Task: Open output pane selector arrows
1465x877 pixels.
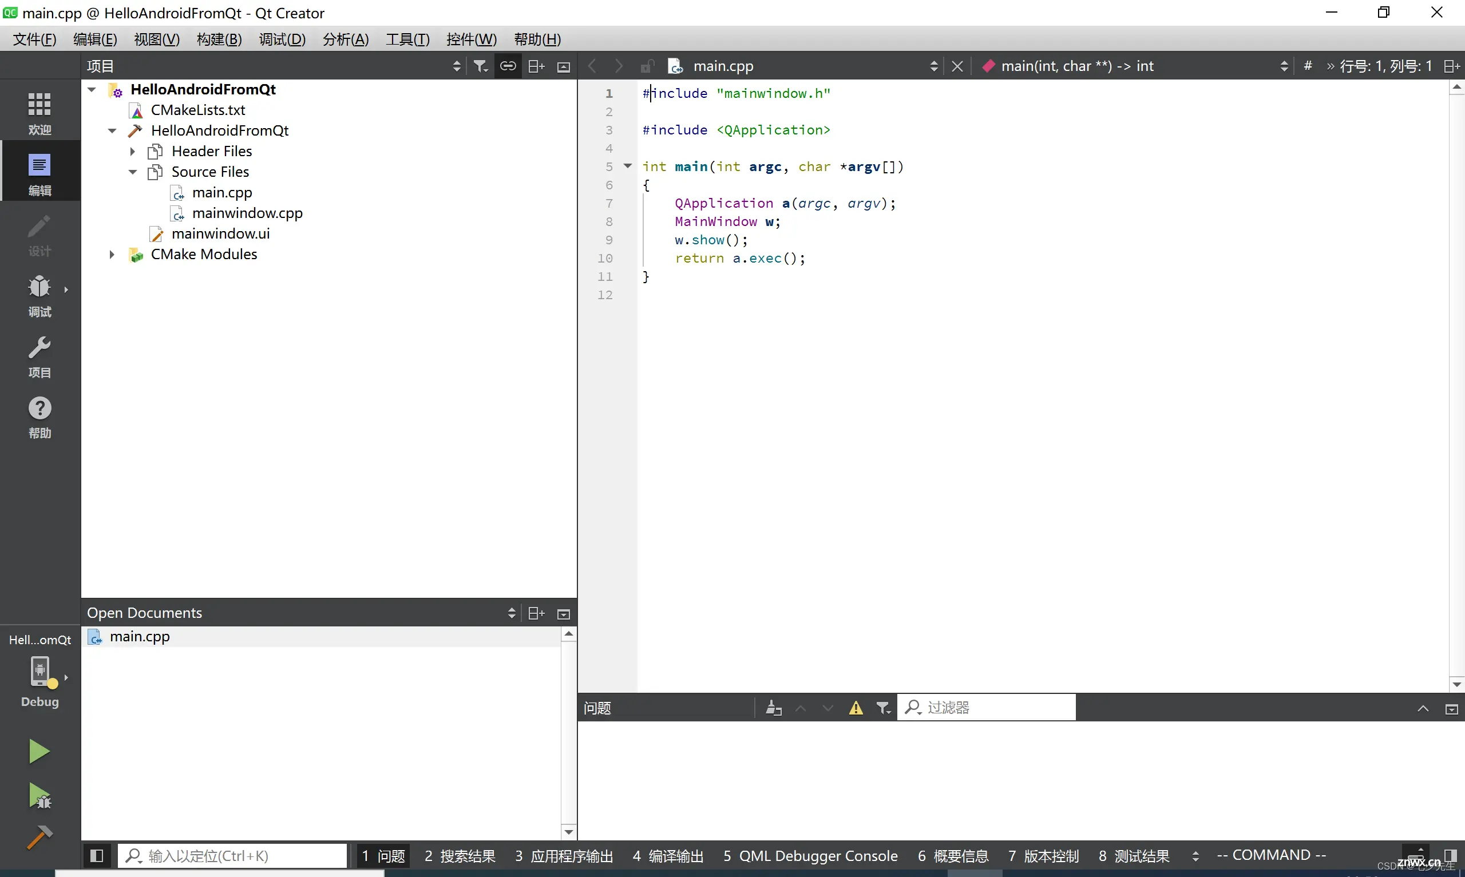Action: coord(1195,856)
